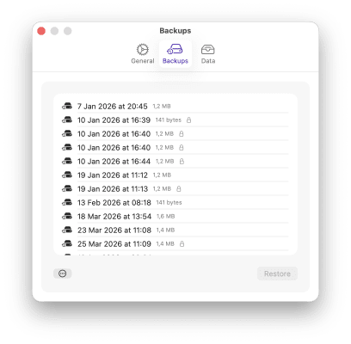
Task: Click lock icon on 25 Mar 11:09 backup
Action: point(182,243)
